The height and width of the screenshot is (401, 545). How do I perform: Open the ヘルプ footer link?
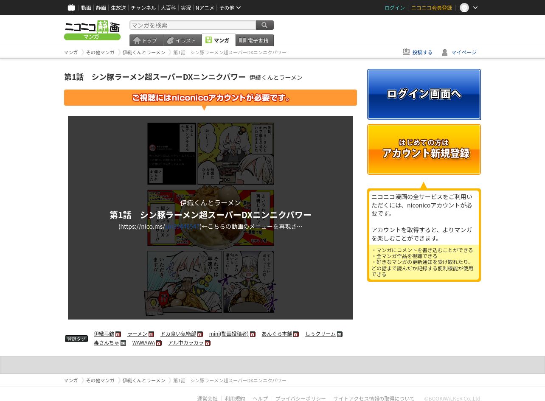tap(260, 398)
